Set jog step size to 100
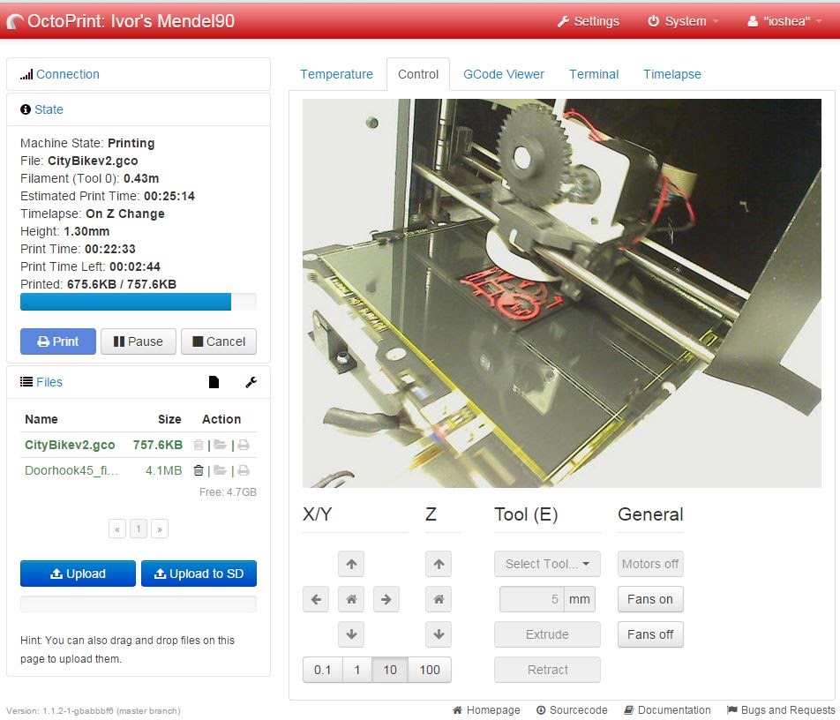The height and width of the screenshot is (720, 840). point(430,670)
